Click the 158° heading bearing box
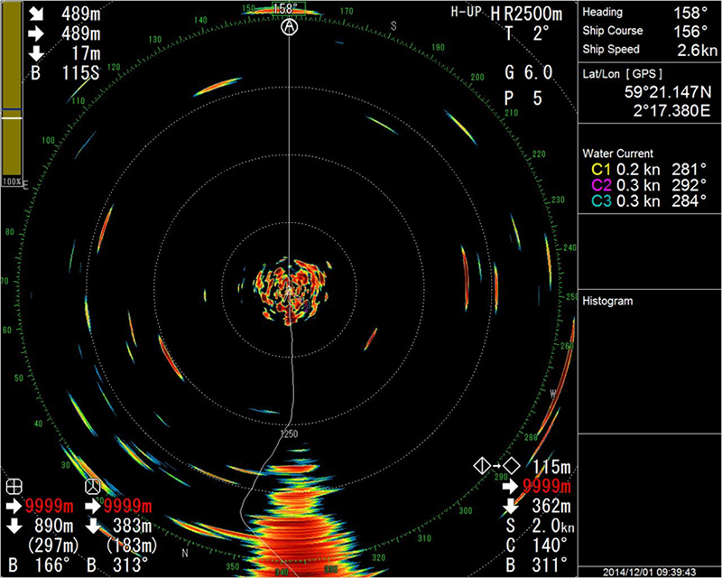This screenshot has height=578, width=722. (287, 8)
